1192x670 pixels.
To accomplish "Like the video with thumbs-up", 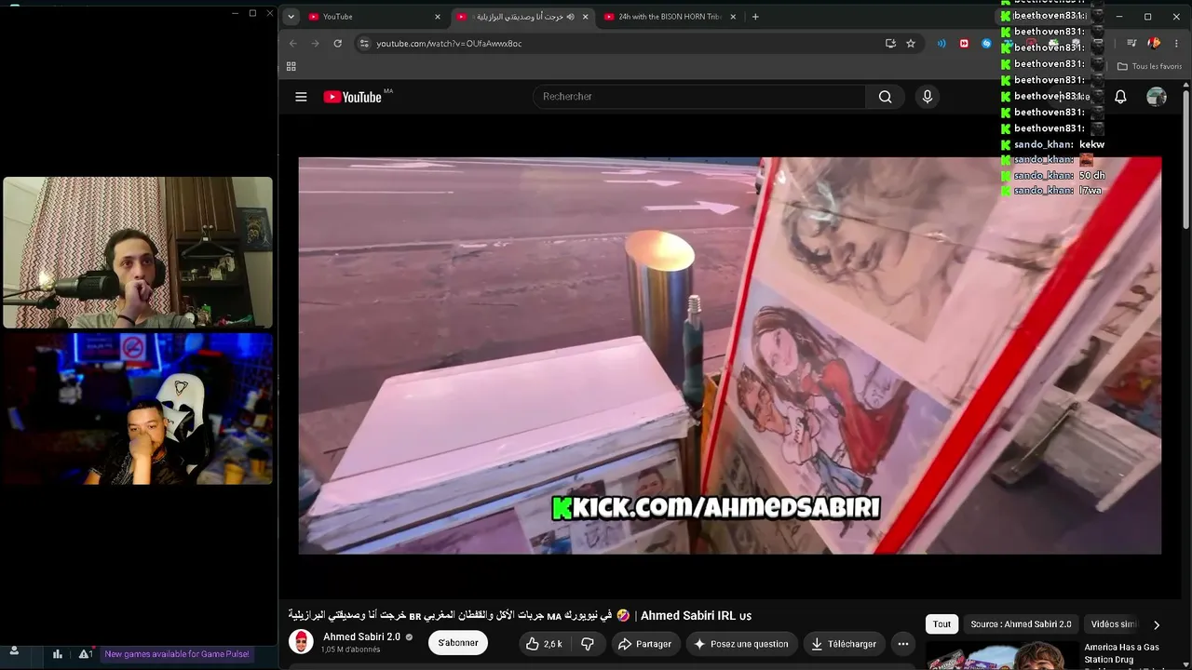I will pos(545,644).
